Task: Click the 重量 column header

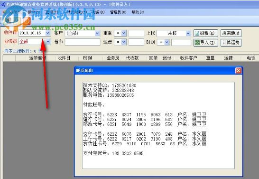Action: tap(210, 58)
